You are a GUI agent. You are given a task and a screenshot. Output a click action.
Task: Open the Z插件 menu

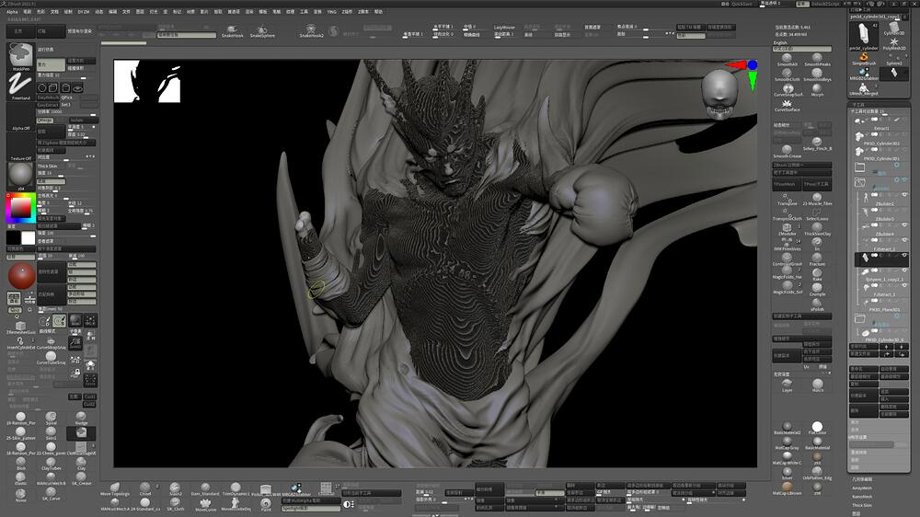[x=348, y=12]
